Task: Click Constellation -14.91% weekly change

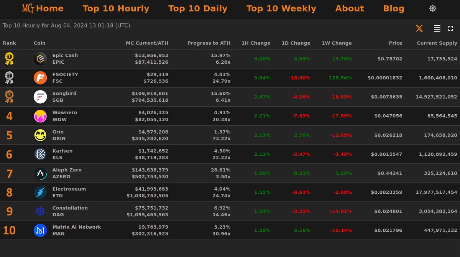Action: [x=341, y=211]
